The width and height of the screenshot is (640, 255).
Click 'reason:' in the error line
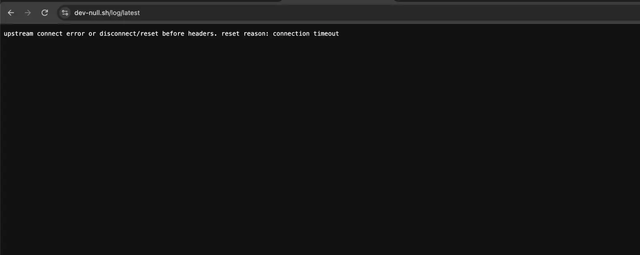pyautogui.click(x=256, y=34)
